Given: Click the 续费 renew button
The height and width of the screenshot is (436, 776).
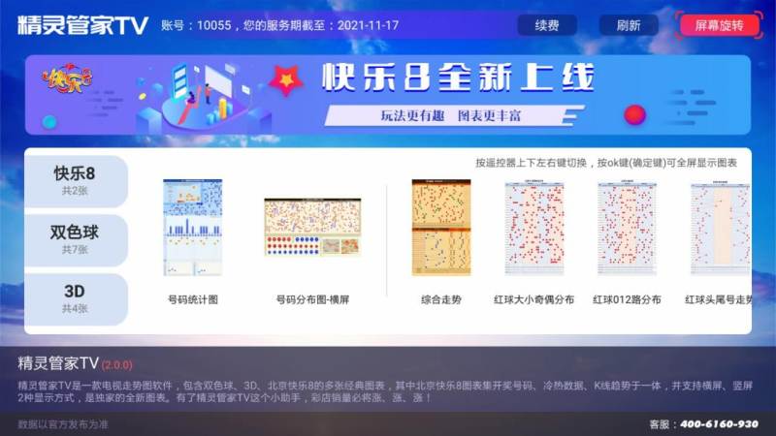Looking at the screenshot, I should 547,25.
